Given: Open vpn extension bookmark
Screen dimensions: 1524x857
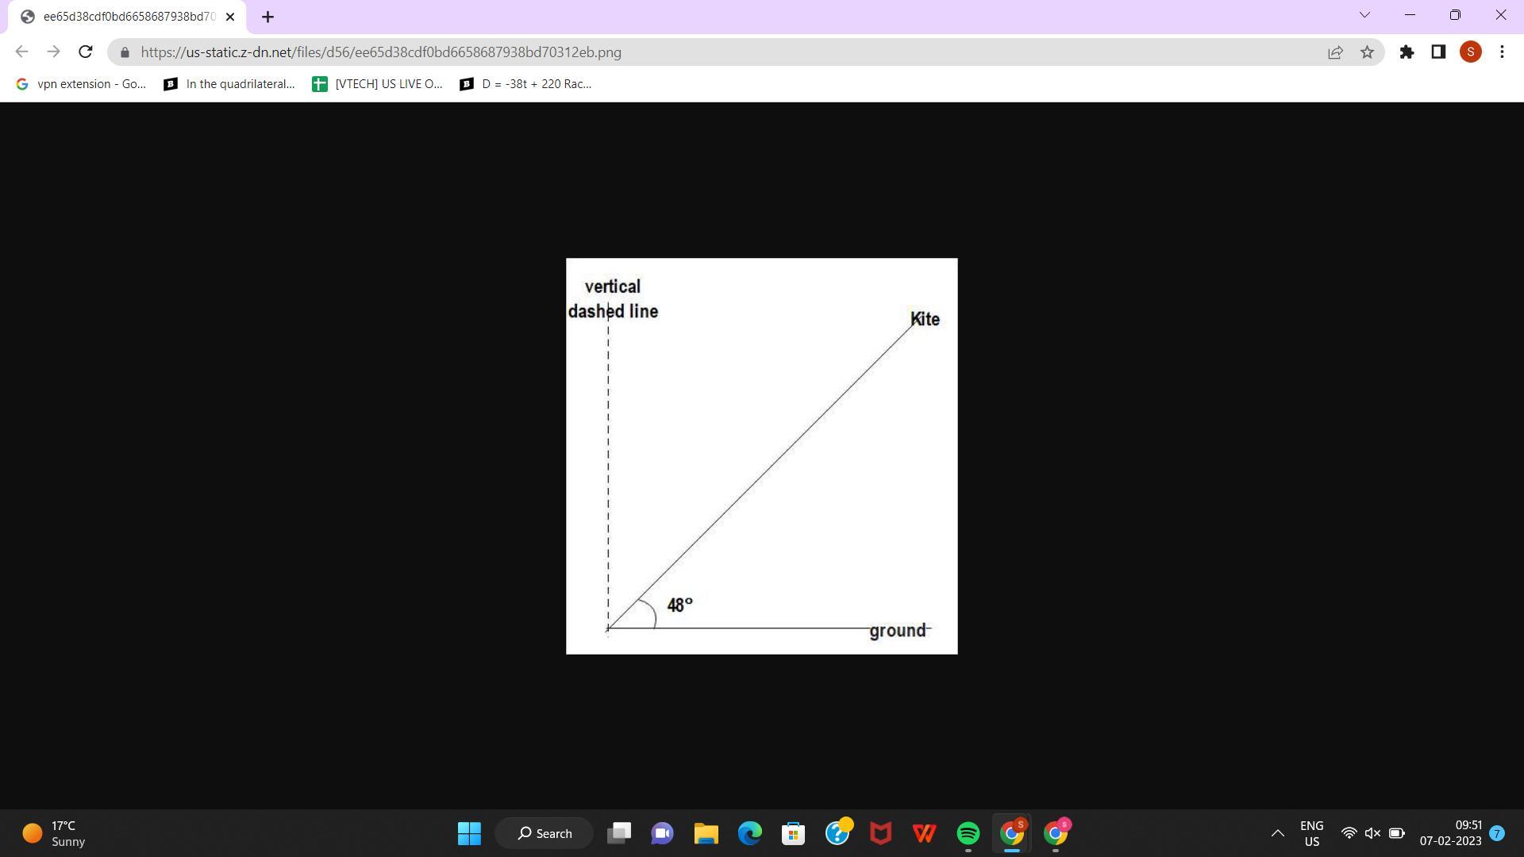Looking at the screenshot, I should click(81, 84).
